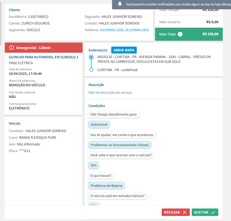Screen dimensions: 231x221
Task: Select the empty destination address marker
Action: click(x=91, y=70)
